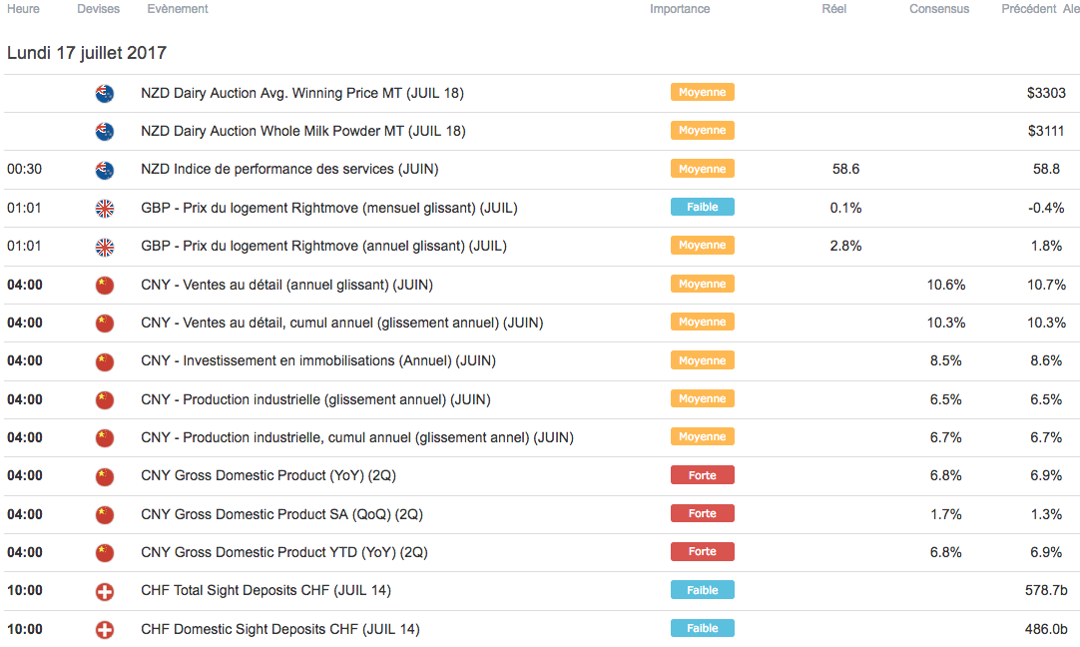Open the NZD Dairy Auction Whole Milk Powder event

[303, 132]
